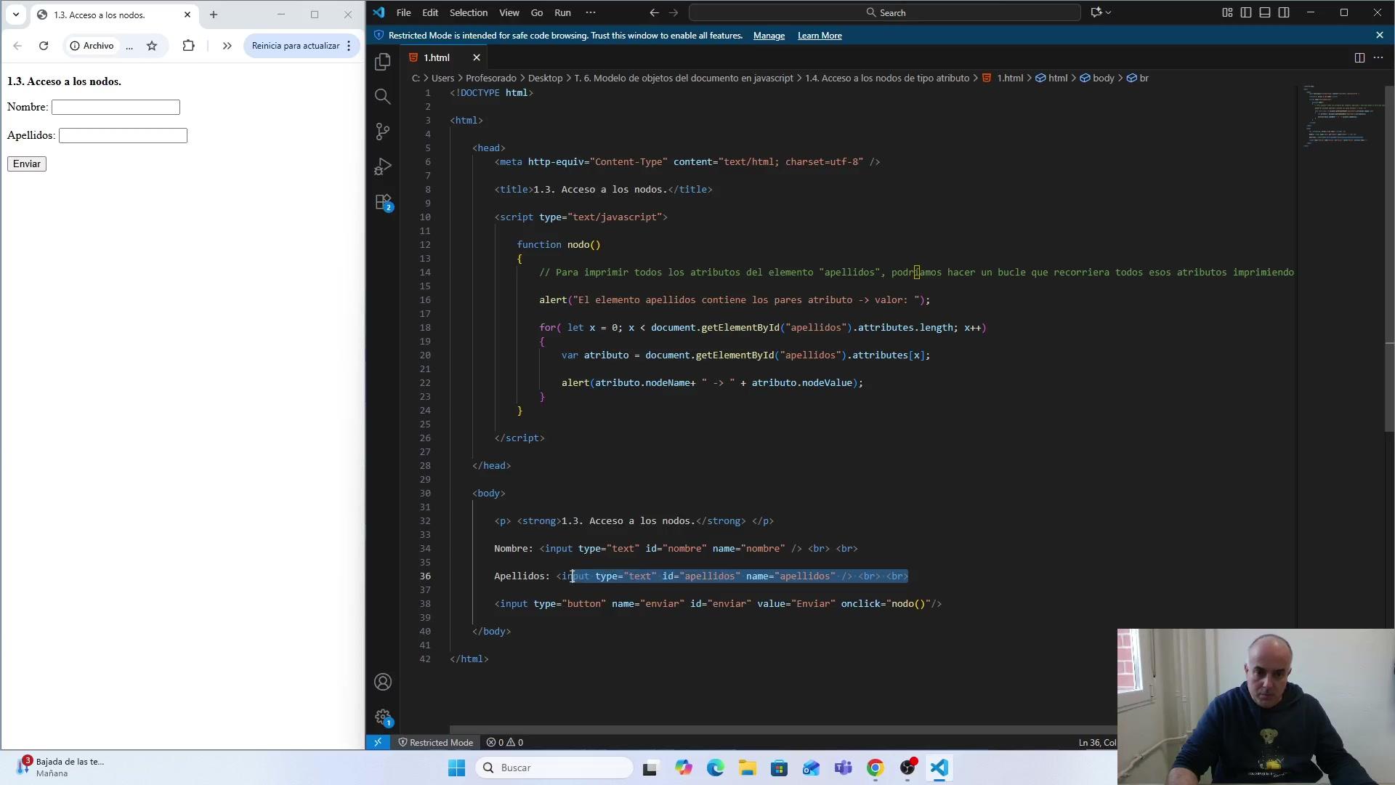The width and height of the screenshot is (1395, 785).
Task: Open the Chrome three-dot menu
Action: point(349,46)
